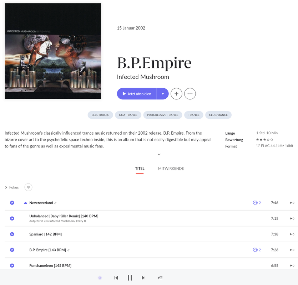Play the Nevereverland track
This screenshot has width=298, height=285.
[12, 203]
